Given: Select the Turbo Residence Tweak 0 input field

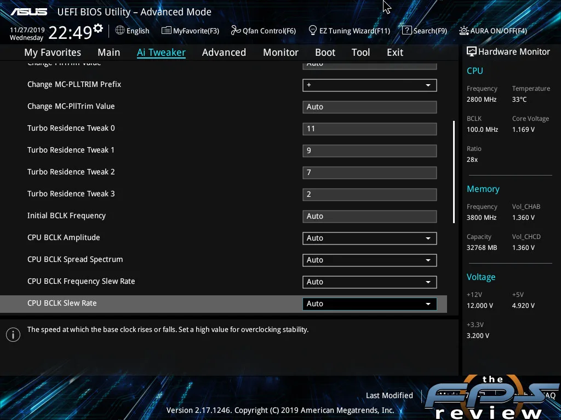Looking at the screenshot, I should tap(369, 129).
